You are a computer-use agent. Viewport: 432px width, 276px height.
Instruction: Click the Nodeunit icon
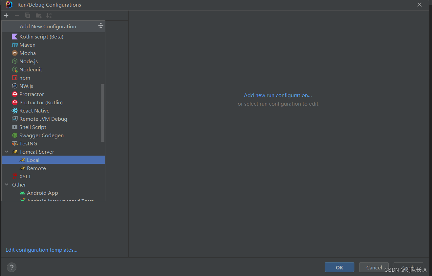coord(14,69)
